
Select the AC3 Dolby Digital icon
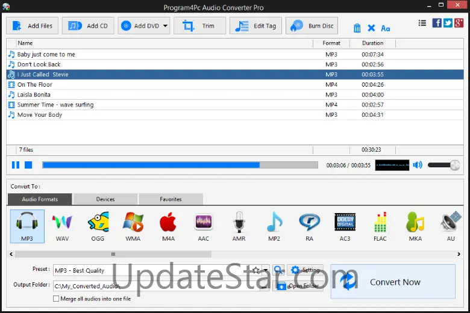(345, 226)
